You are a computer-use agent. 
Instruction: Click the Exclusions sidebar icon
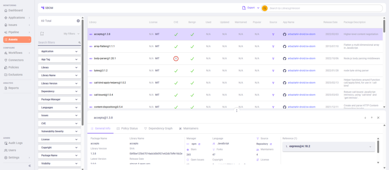click(6, 75)
